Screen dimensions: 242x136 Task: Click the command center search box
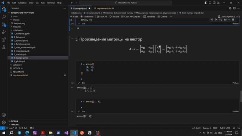126,3
